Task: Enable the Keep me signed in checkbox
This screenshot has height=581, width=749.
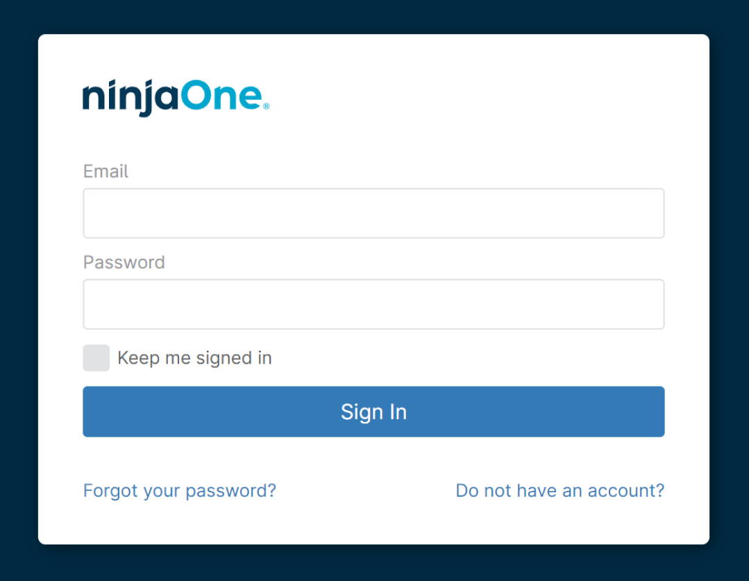Action: pyautogui.click(x=96, y=358)
